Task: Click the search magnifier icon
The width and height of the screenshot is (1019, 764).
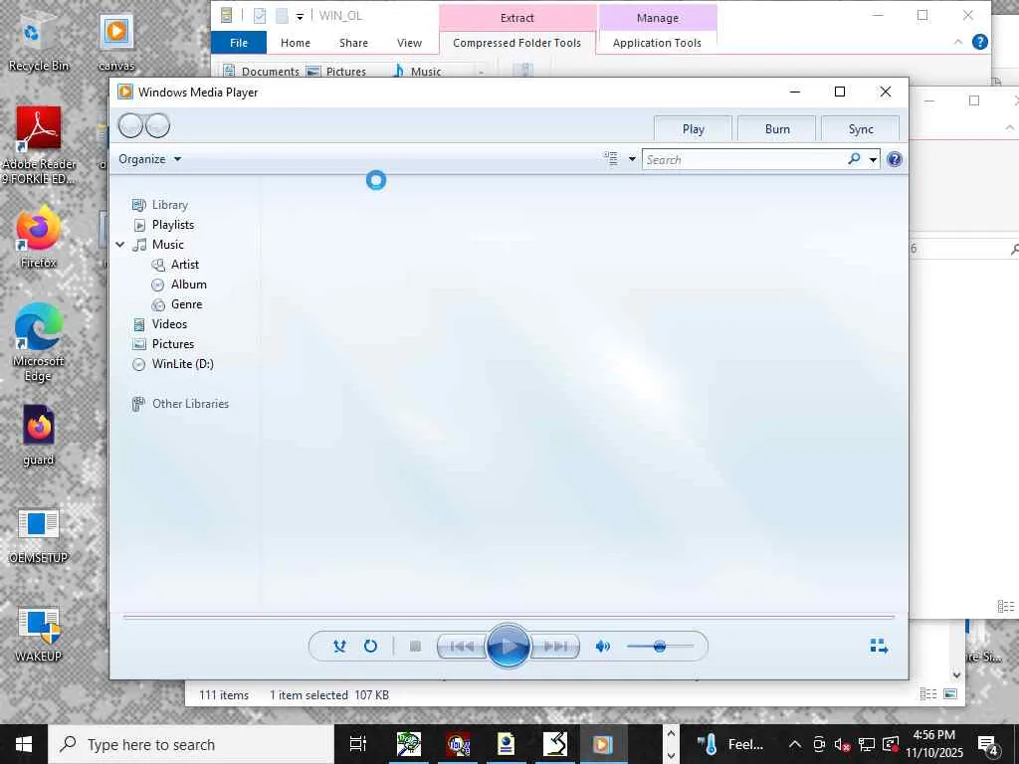Action: click(x=854, y=158)
